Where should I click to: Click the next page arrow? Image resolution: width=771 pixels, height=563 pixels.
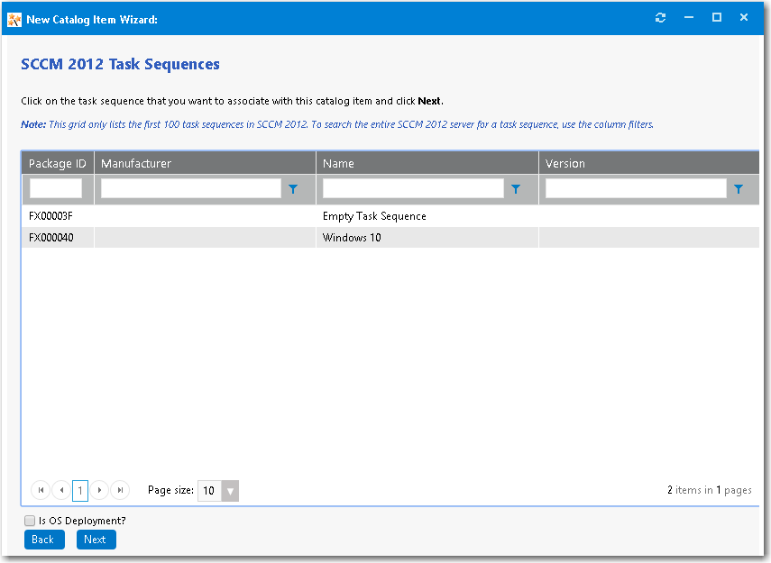point(99,490)
